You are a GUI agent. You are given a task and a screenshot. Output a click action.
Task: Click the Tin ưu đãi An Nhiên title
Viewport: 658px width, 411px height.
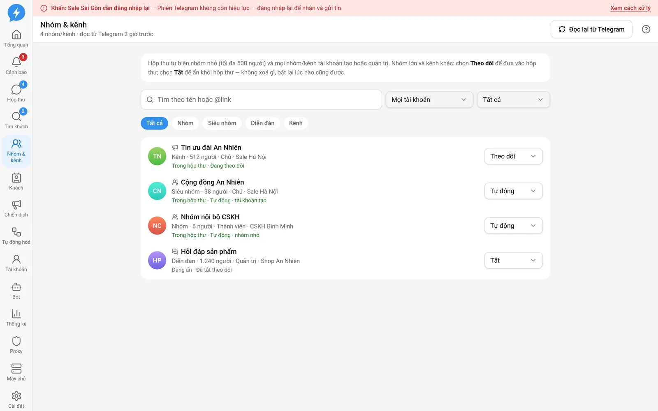211,148
